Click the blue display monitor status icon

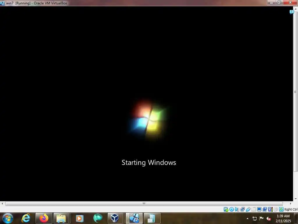[x=259, y=209]
